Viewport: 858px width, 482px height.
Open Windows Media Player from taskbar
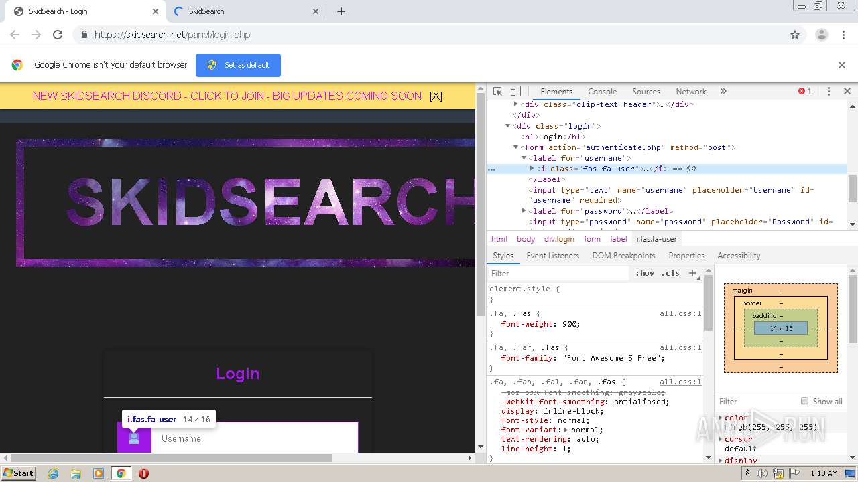(x=98, y=473)
